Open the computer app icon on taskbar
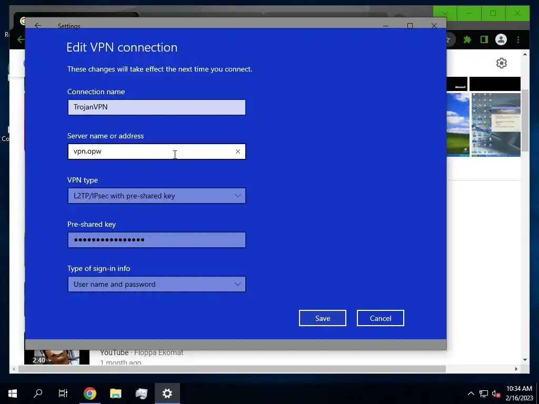 click(141, 393)
